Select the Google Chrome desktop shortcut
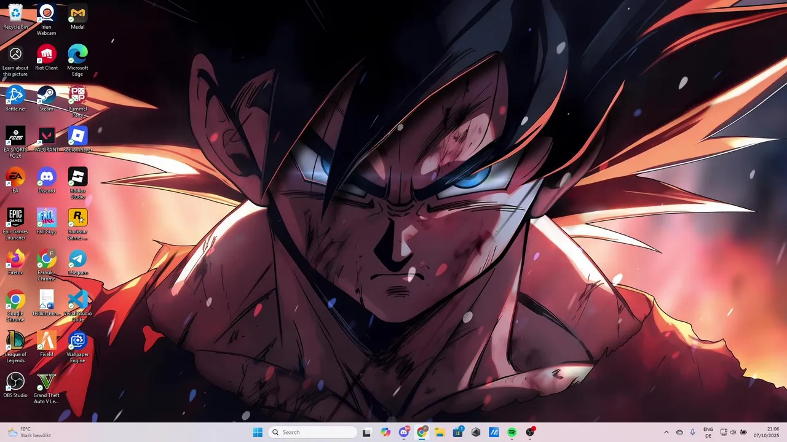 [15, 306]
